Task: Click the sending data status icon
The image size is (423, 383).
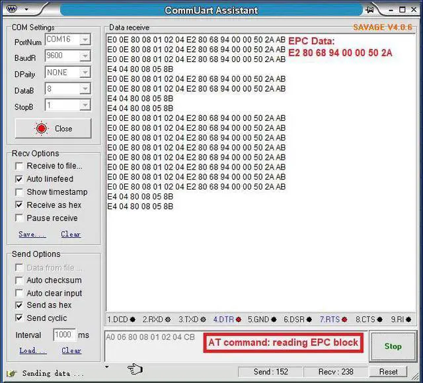Action: coord(13,372)
